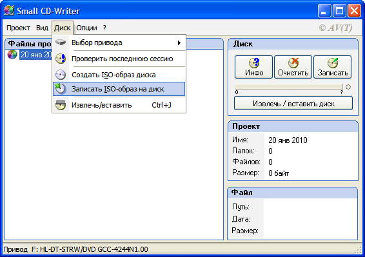This screenshot has height=257, width=365.
Task: Click the Извлечь / вставить диск button
Action: [x=293, y=103]
